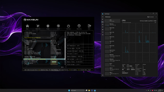Select Active Efficient-cores BIOS setting
Screen dimensions: 164x92
point(31,62)
